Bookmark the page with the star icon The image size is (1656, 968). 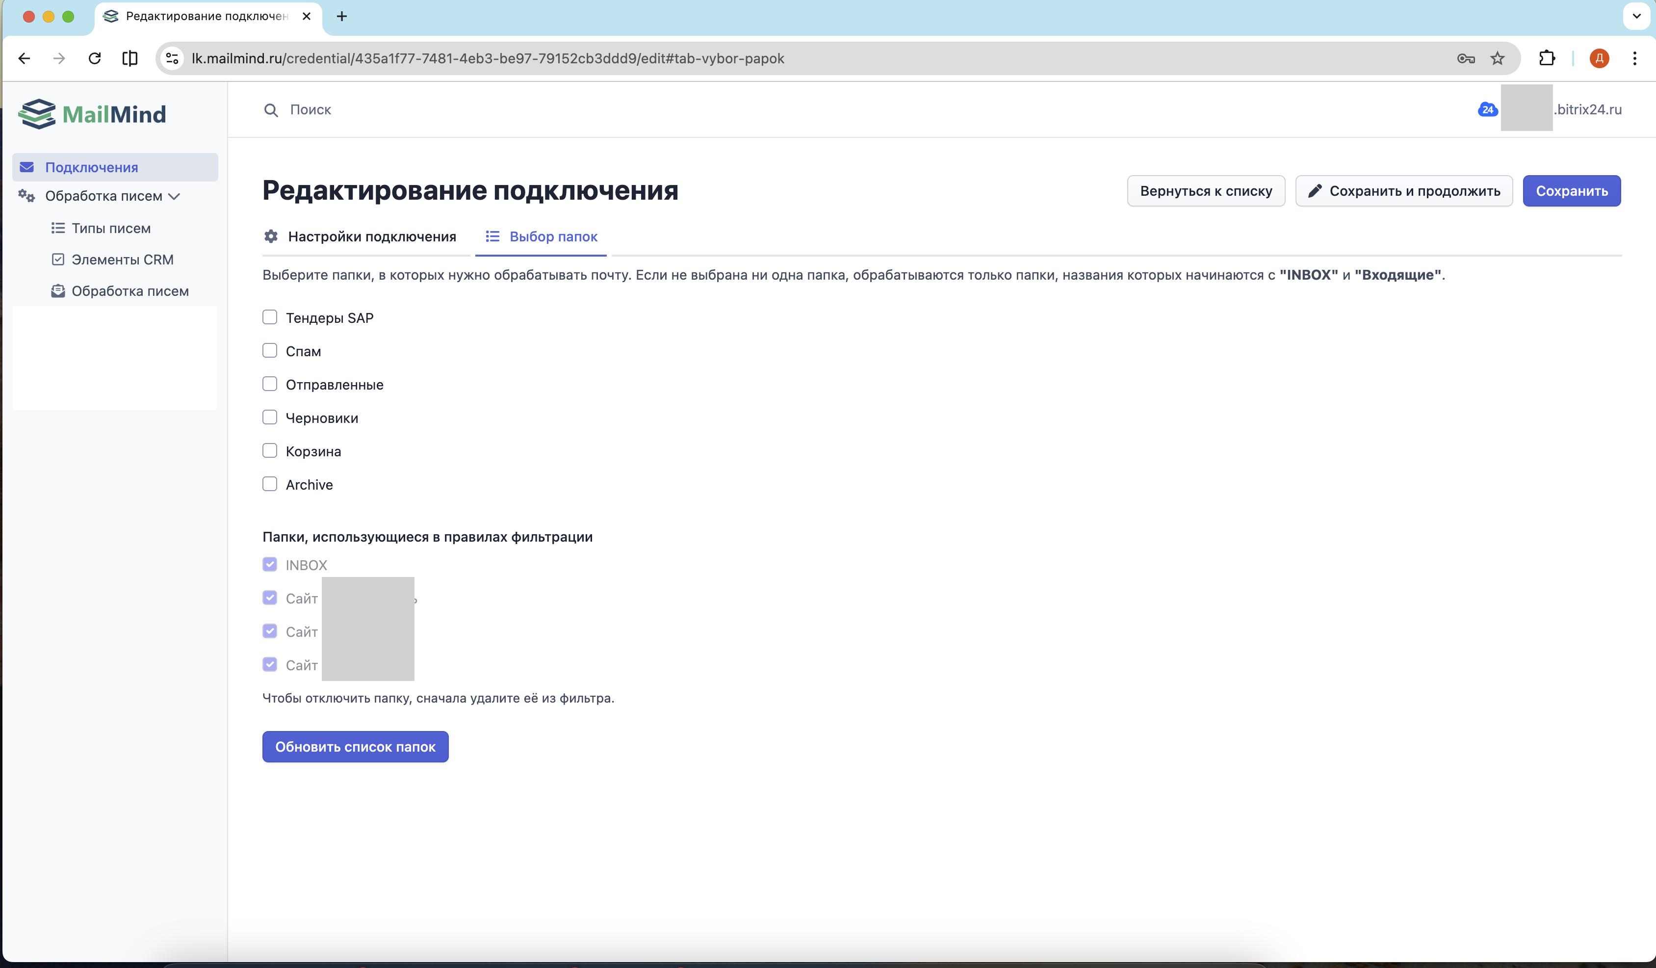(1497, 58)
